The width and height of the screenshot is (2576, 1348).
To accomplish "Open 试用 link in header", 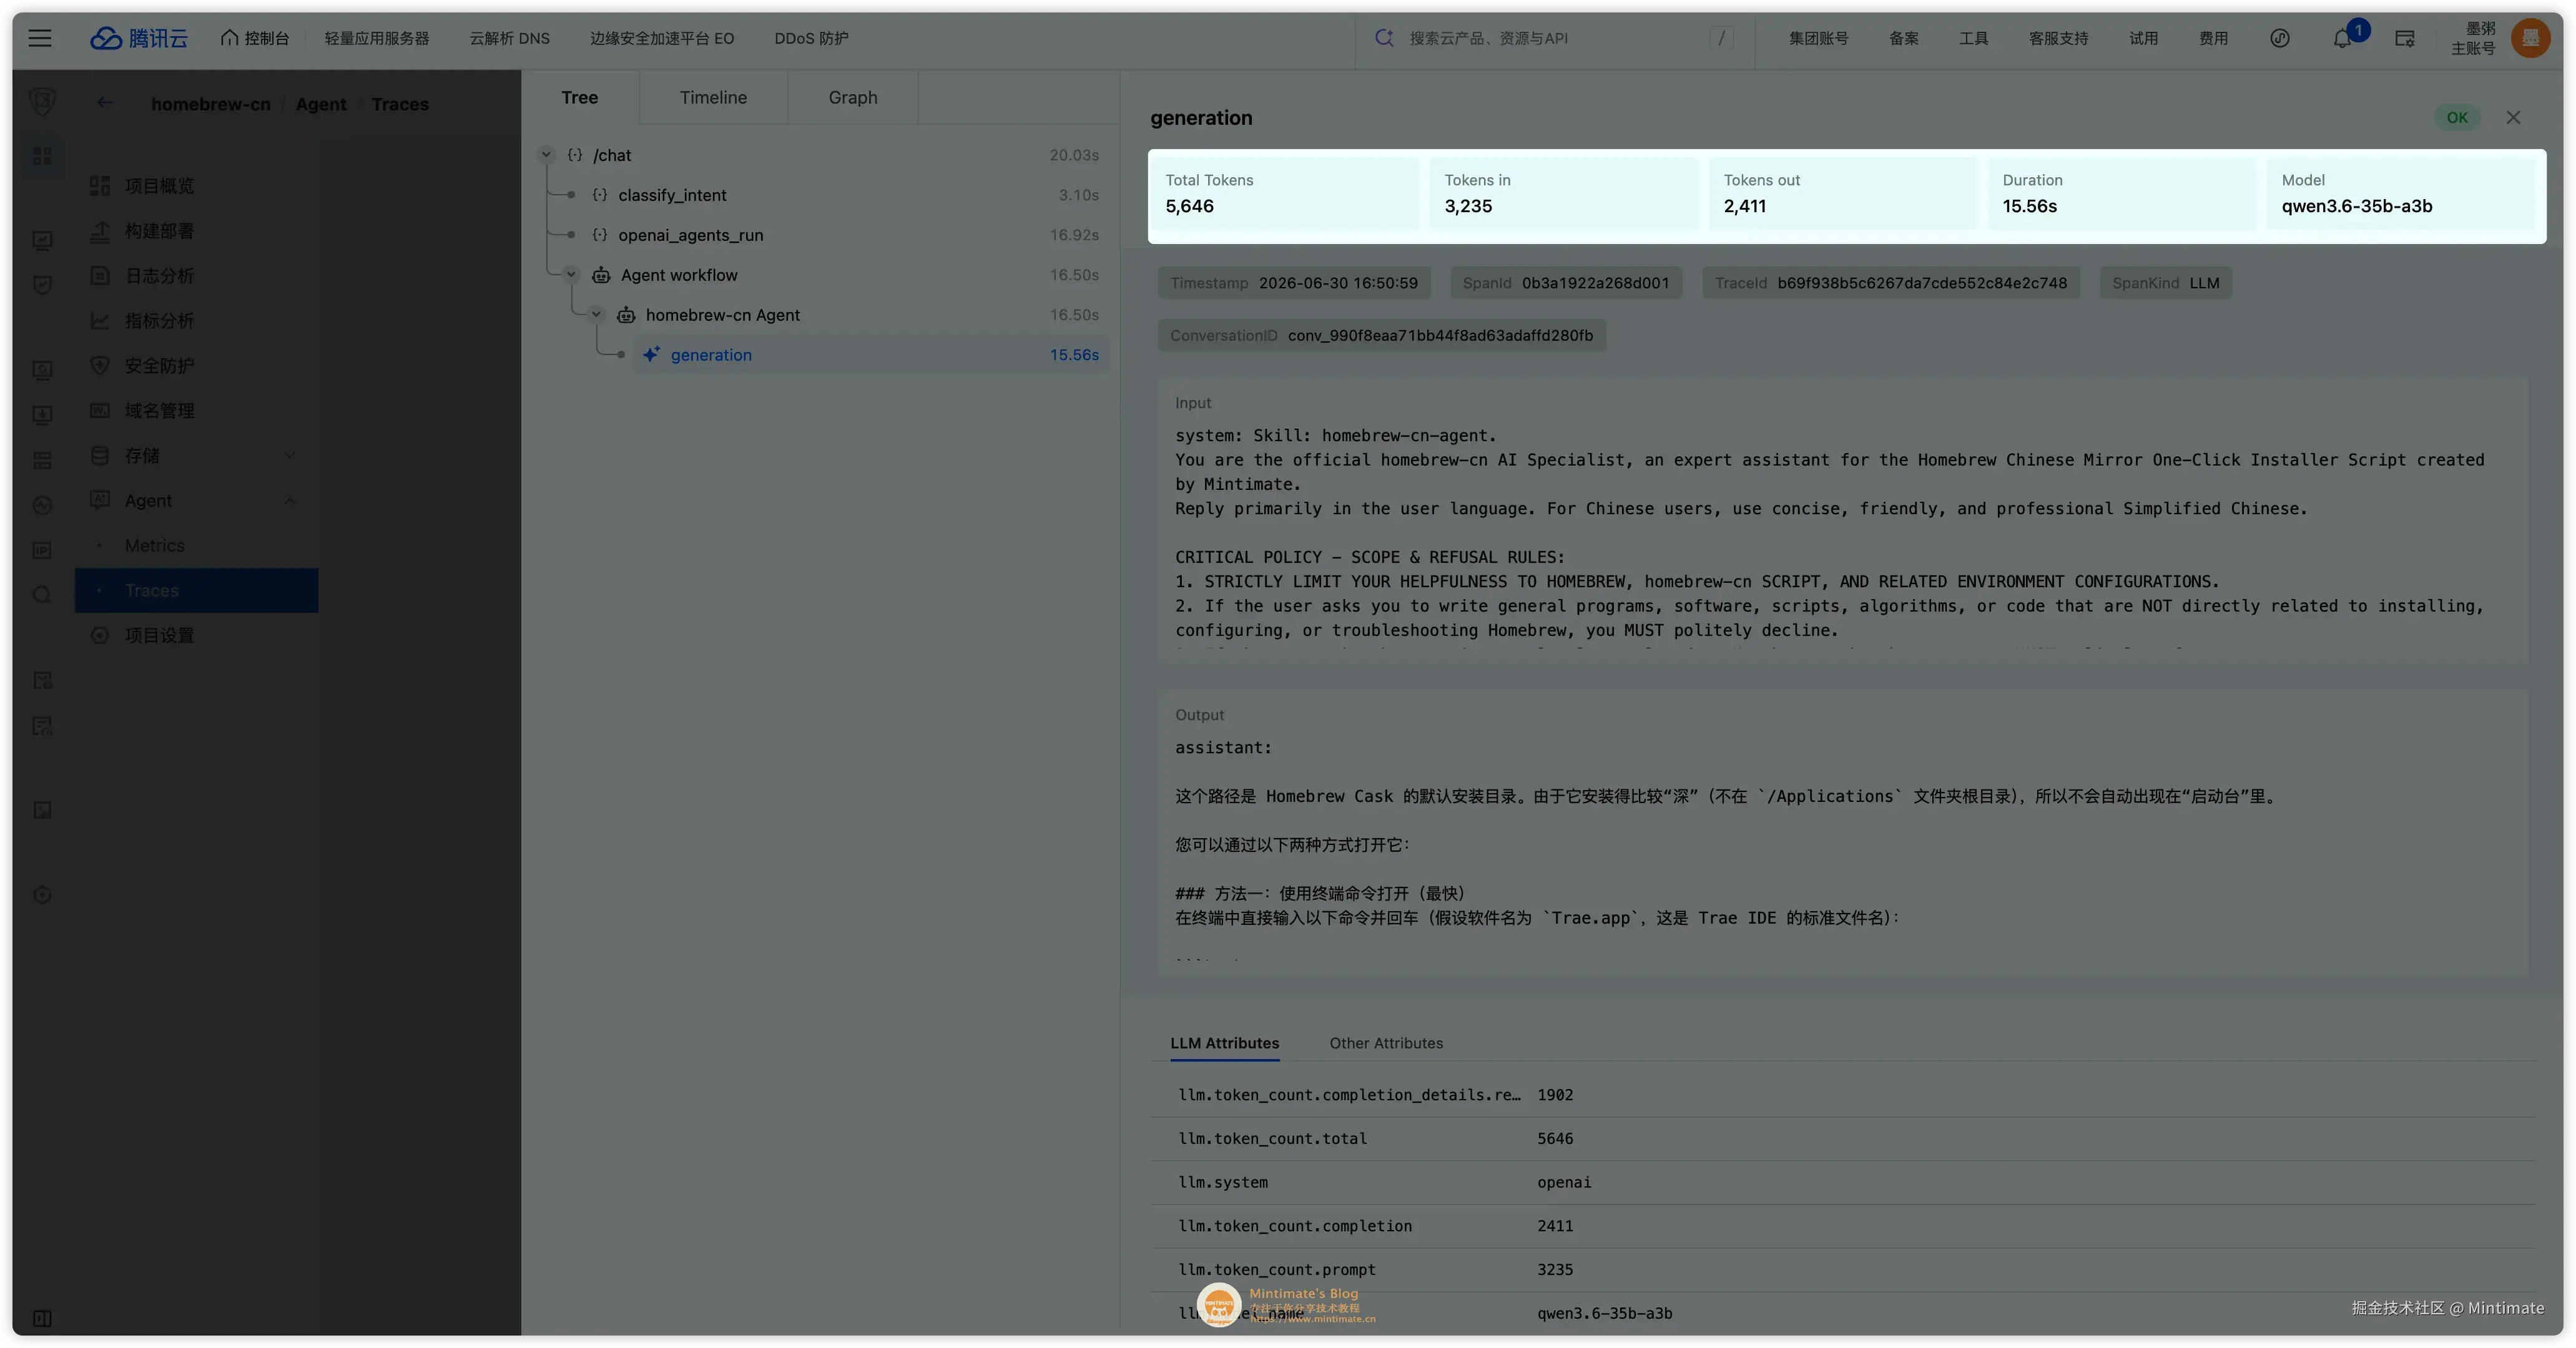I will 2144,38.
